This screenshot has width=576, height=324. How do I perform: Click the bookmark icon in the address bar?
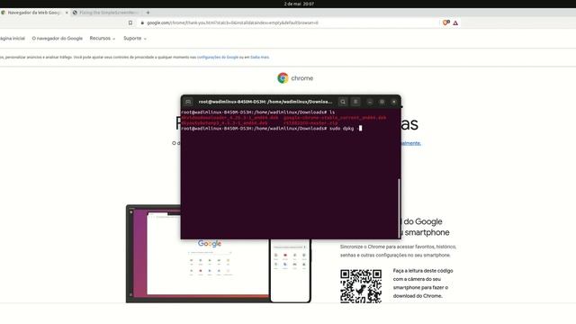[x=130, y=22]
